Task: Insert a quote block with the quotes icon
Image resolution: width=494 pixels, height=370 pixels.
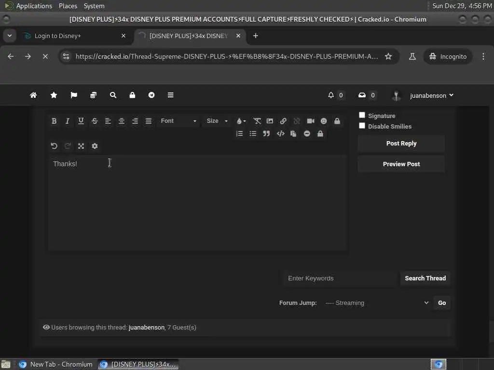Action: coord(266,134)
